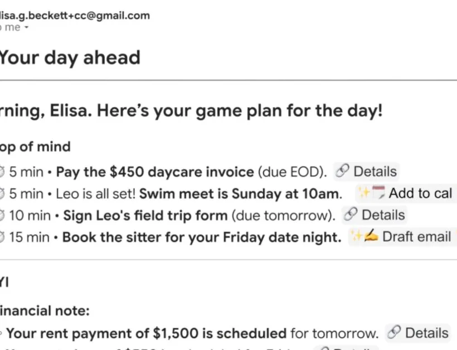
Task: Click the writing hand icon on Draft email
Action: click(371, 237)
